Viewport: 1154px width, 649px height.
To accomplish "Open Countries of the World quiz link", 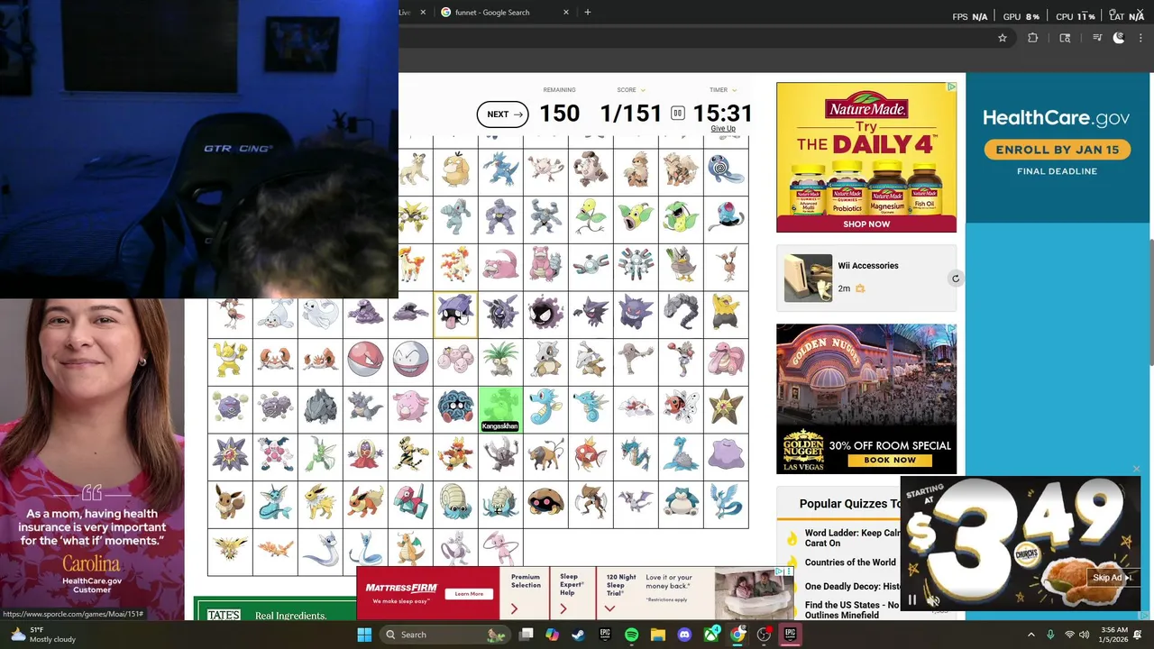I will 850,562.
